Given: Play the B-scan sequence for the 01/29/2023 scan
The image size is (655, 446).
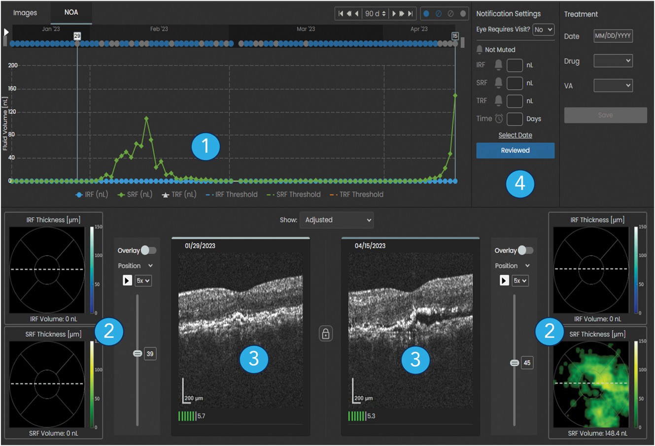Looking at the screenshot, I should (x=127, y=281).
